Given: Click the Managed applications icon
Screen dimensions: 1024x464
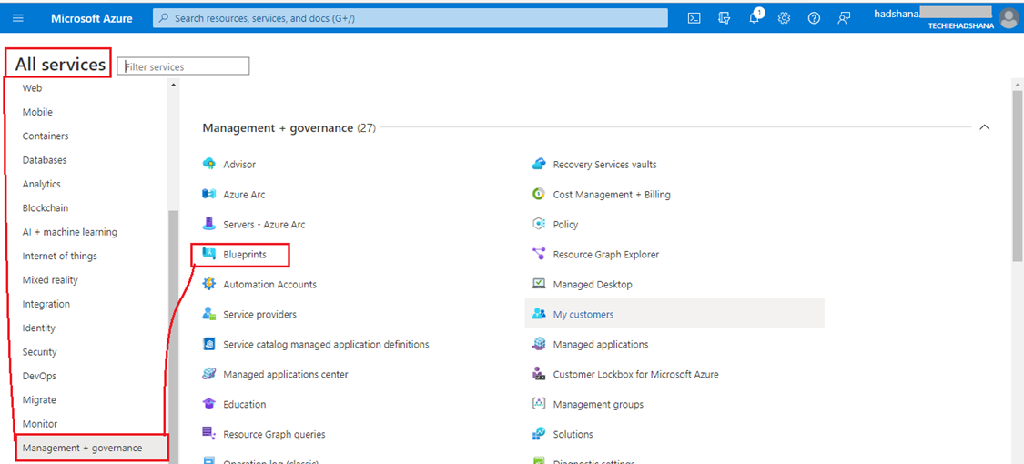Looking at the screenshot, I should [539, 344].
